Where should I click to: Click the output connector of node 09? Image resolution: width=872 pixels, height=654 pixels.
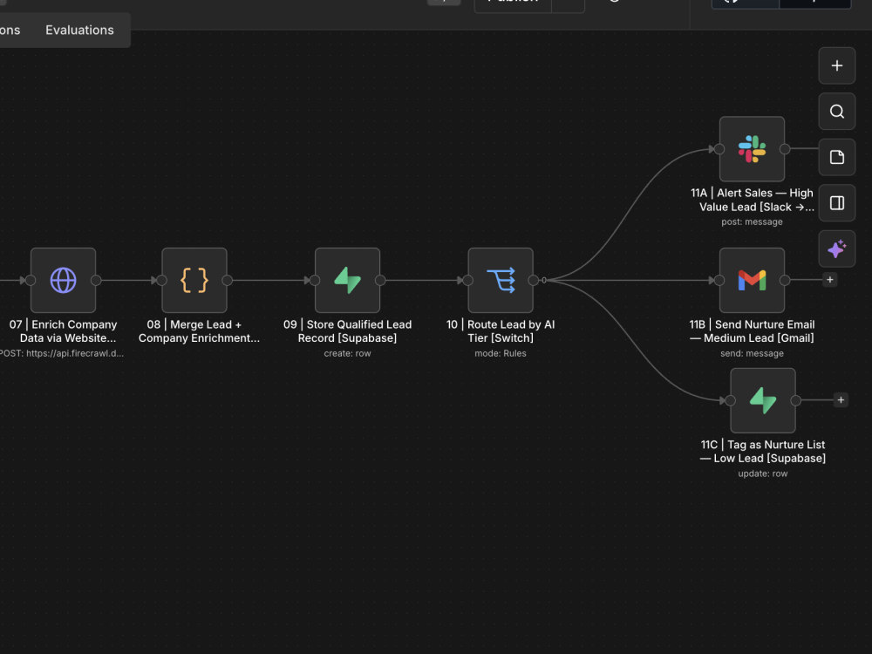380,280
